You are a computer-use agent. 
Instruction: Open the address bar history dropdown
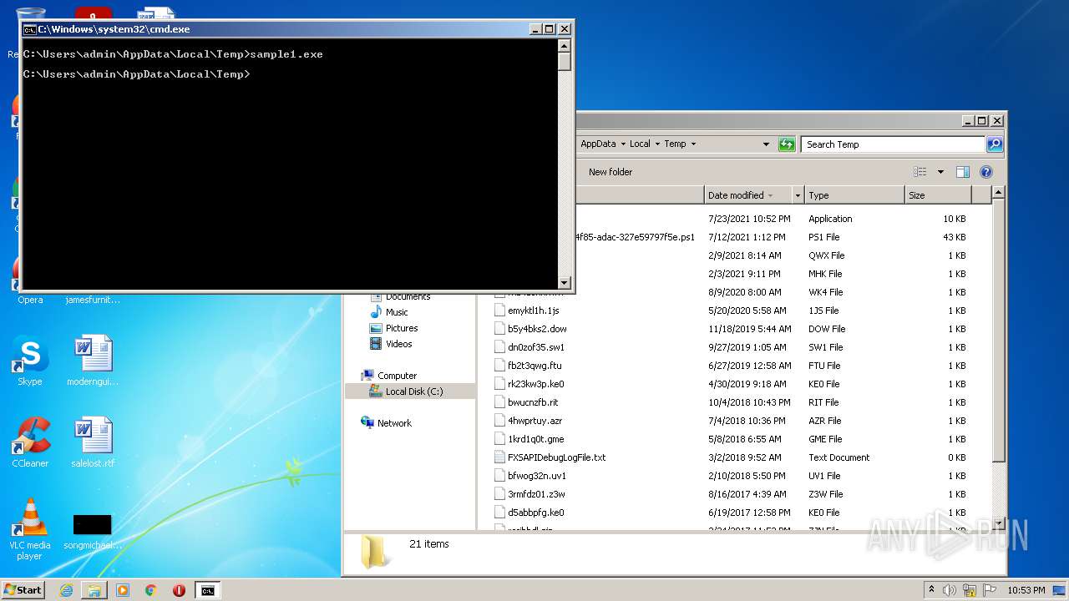point(766,144)
